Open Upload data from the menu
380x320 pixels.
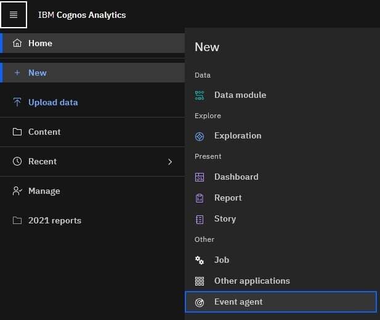click(x=92, y=102)
